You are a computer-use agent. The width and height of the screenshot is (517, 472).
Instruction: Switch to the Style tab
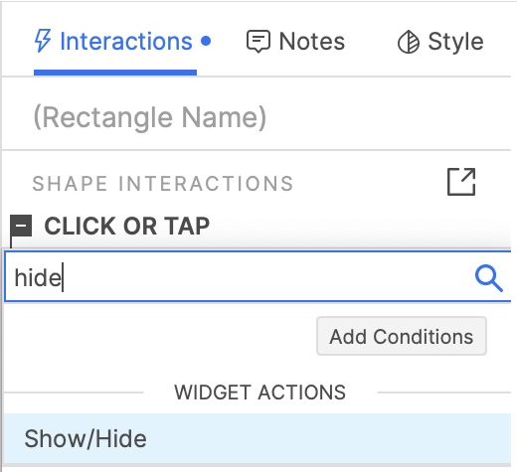click(440, 42)
